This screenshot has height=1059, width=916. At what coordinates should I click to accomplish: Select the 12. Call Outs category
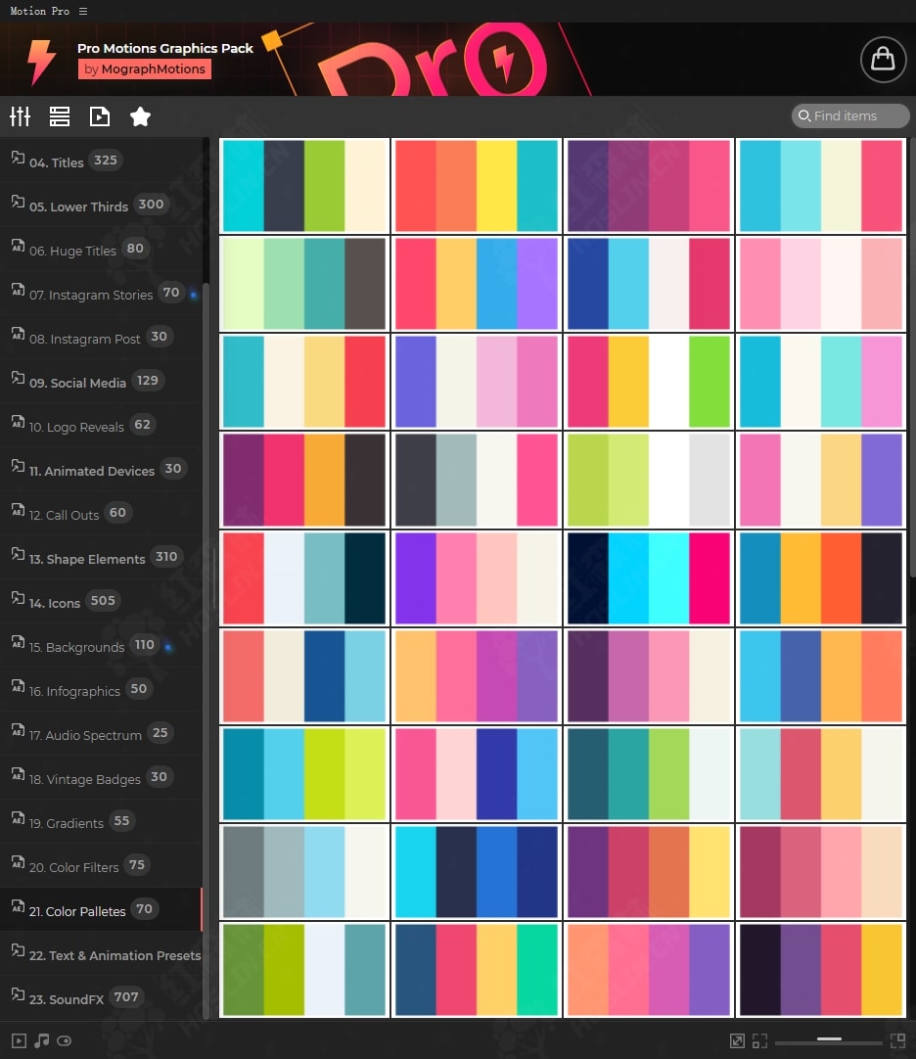click(x=102, y=513)
